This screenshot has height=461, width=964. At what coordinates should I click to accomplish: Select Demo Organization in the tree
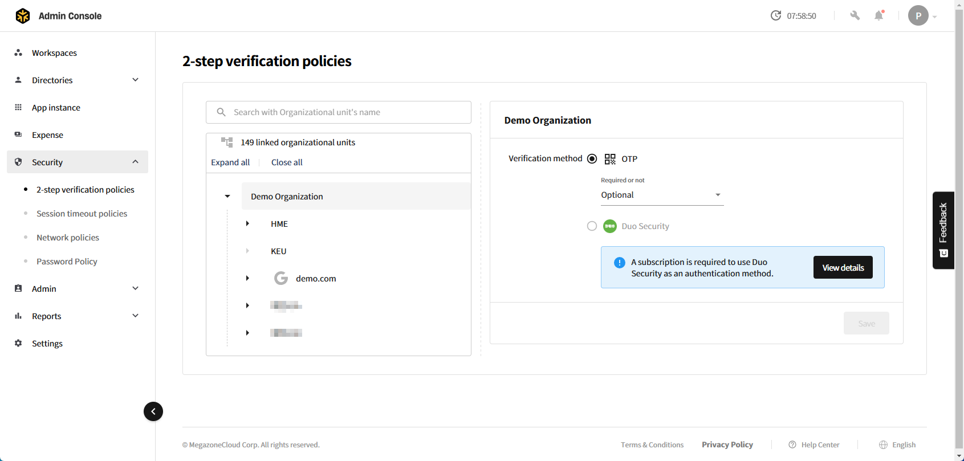356,196
